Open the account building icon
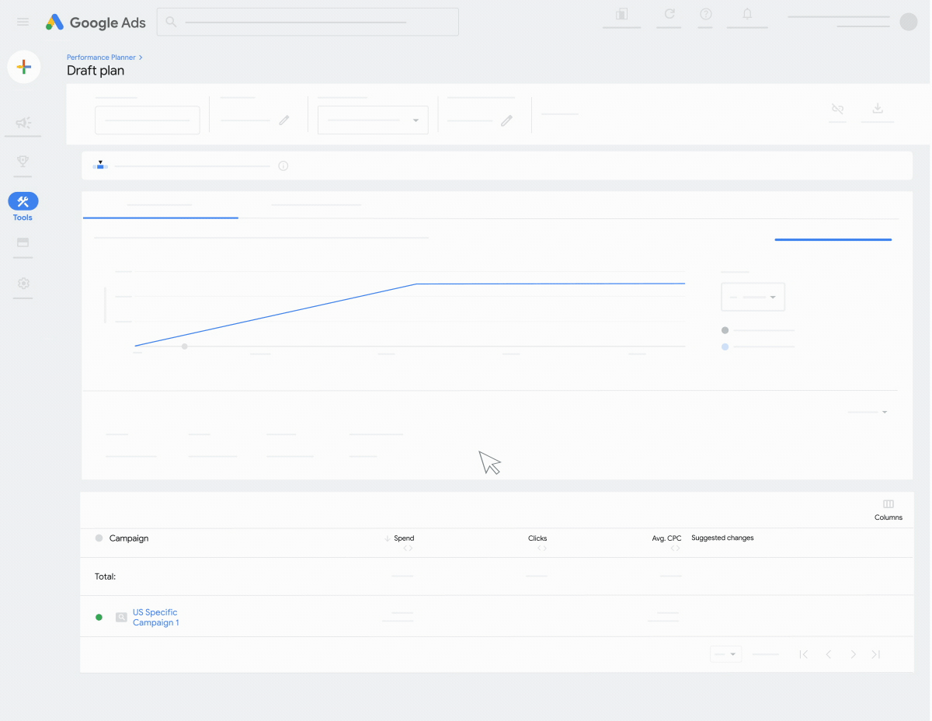932x721 pixels. click(621, 15)
